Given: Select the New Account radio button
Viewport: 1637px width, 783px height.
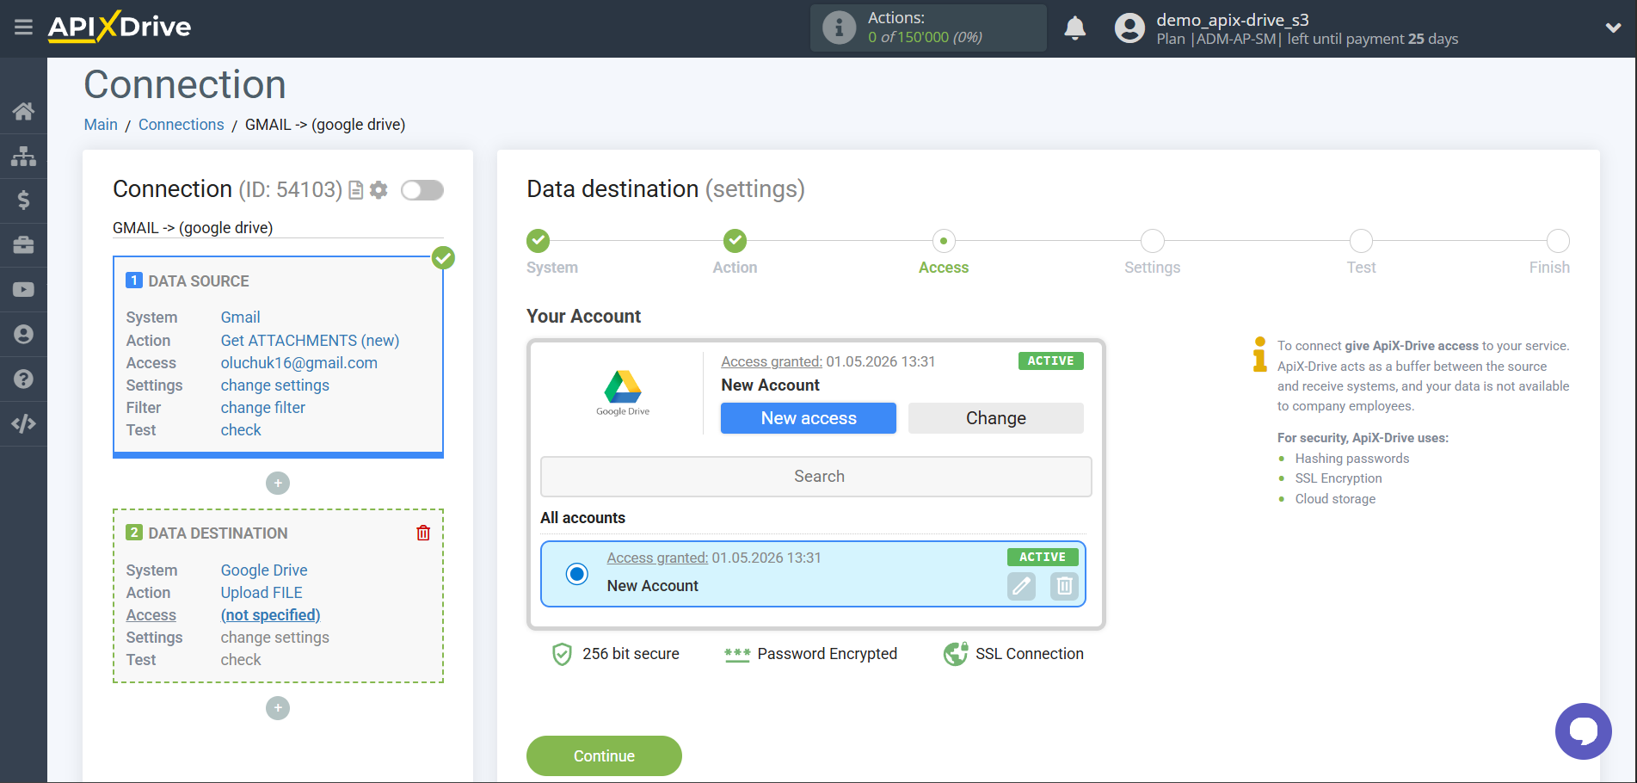Looking at the screenshot, I should click(577, 574).
